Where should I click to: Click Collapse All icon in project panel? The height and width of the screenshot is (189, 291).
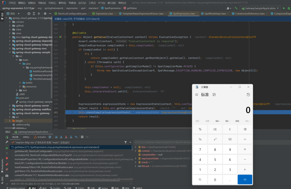pos(39,13)
